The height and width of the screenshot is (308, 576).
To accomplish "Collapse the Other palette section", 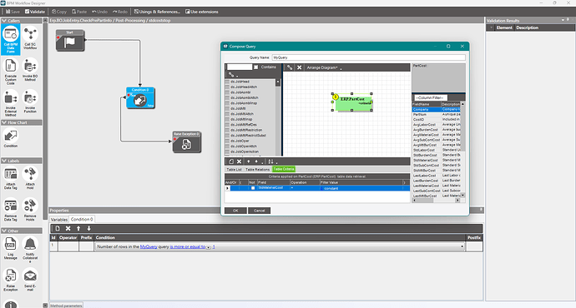I will click(4, 231).
